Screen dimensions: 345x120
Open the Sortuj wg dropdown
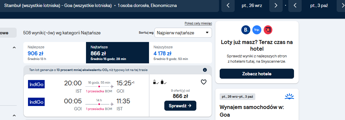pos(183,33)
